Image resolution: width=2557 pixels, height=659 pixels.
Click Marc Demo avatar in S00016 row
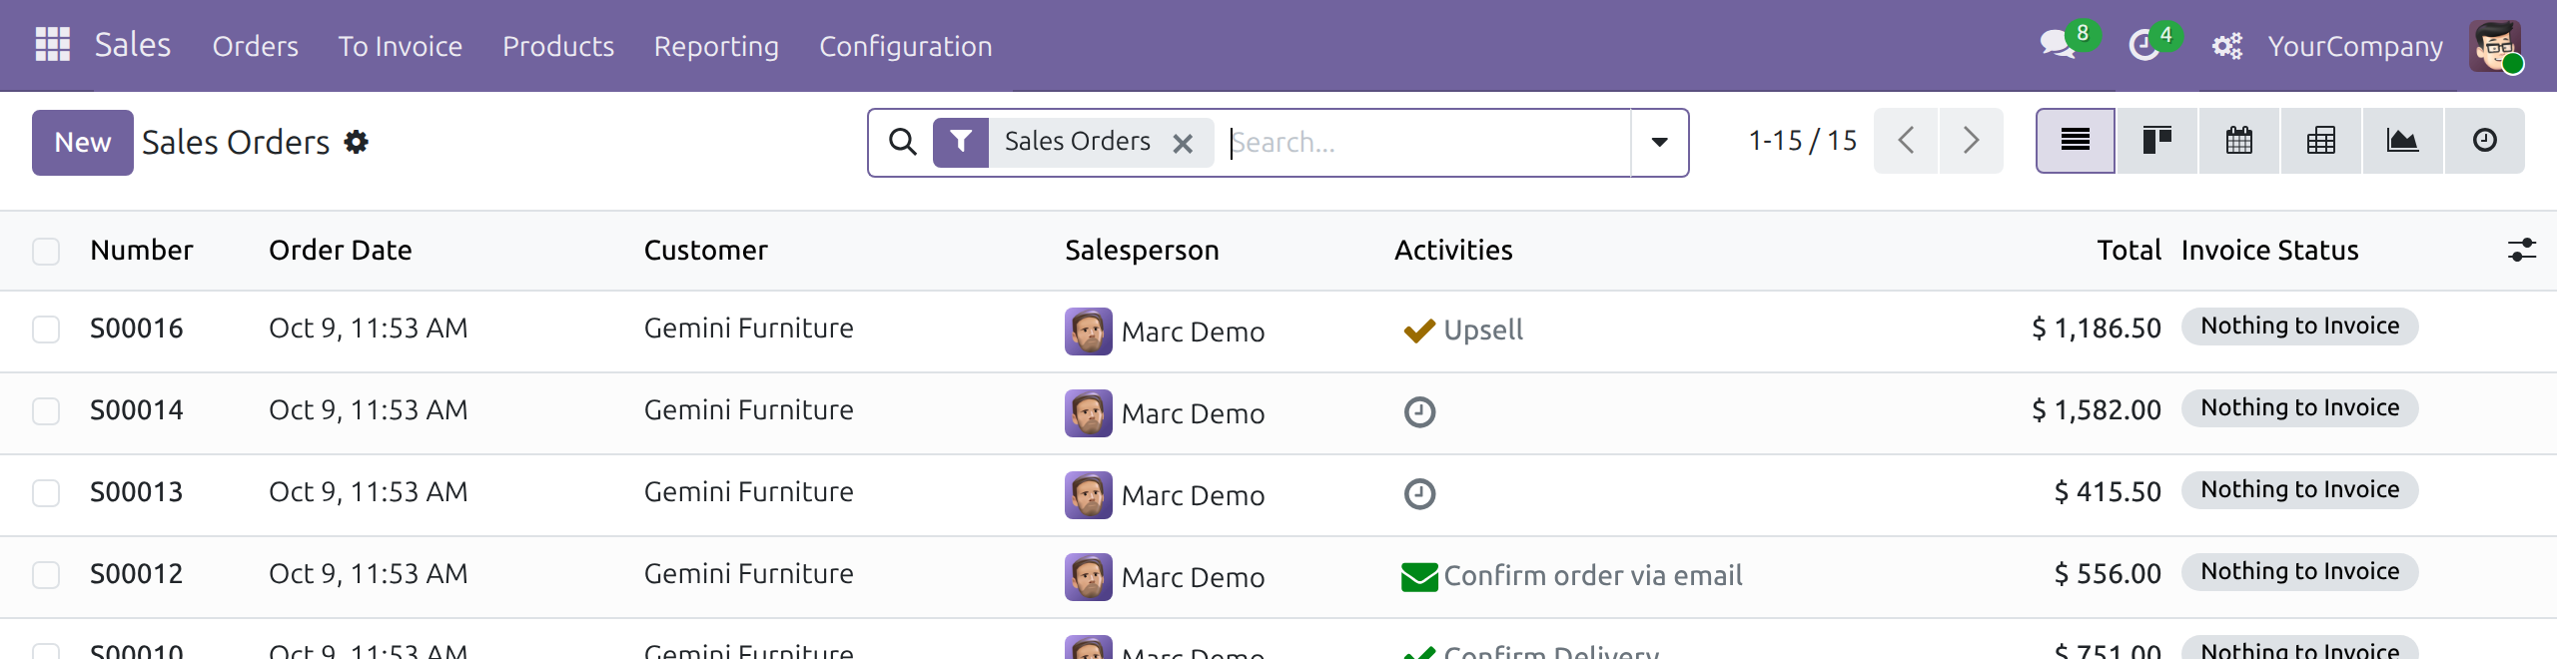point(1089,331)
